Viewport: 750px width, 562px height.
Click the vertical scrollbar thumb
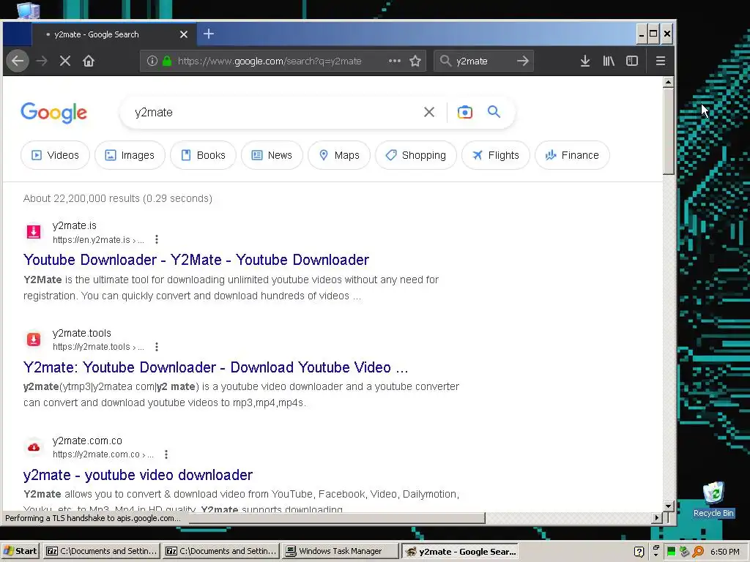click(x=668, y=132)
